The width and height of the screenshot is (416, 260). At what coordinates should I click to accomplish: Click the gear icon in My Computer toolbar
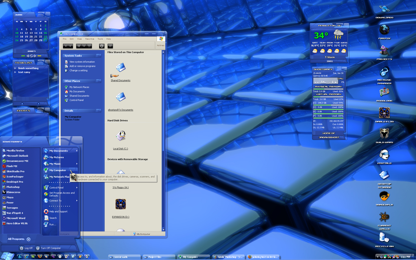102,46
